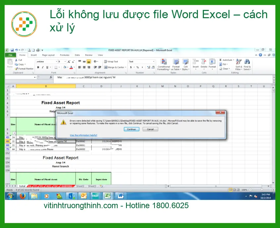Switch to the Sheet2 tab
The height and width of the screenshot is (228, 280).
80,186
